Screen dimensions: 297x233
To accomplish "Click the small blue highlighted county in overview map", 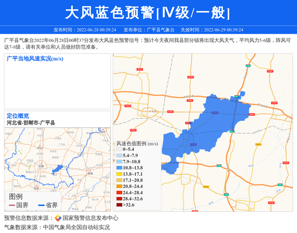I will [57, 169].
